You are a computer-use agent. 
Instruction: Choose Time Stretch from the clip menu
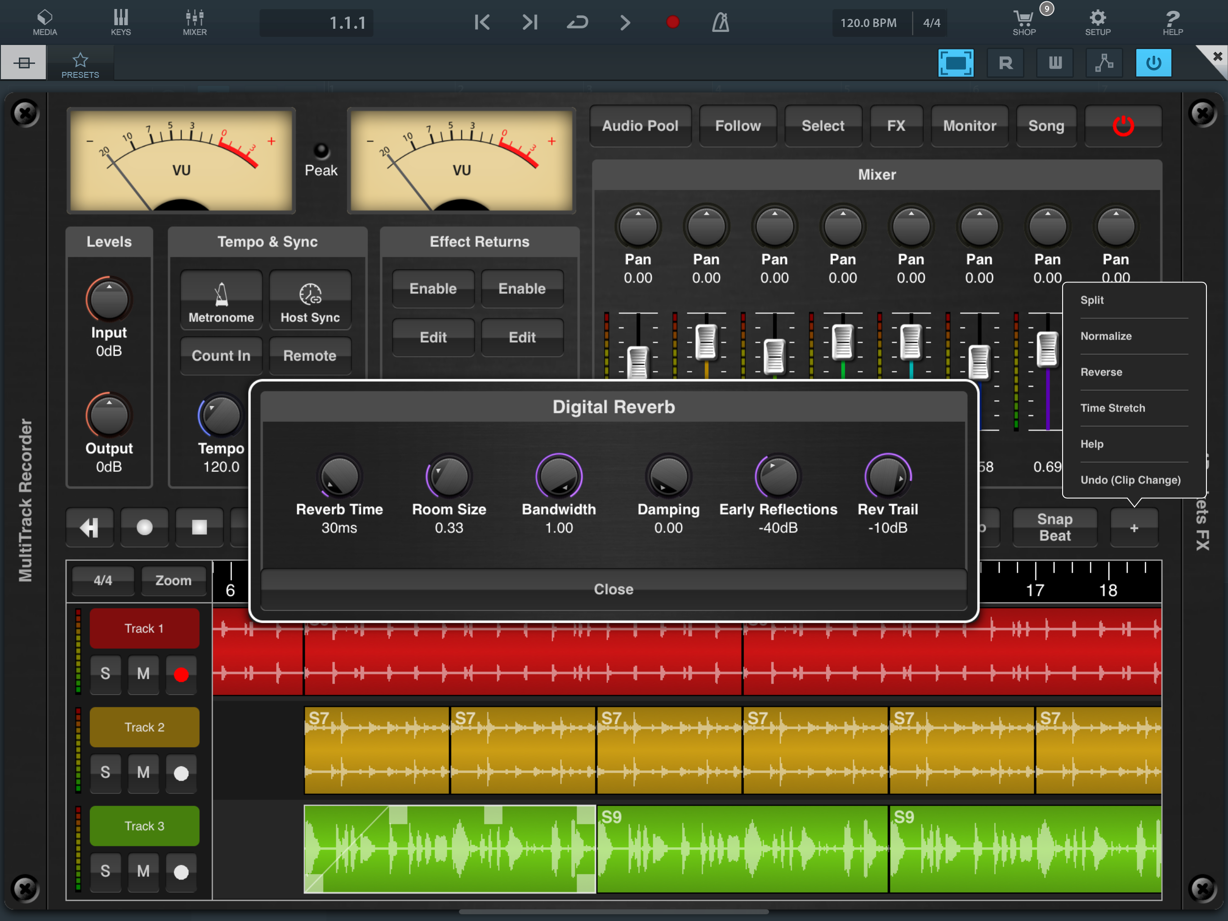[x=1112, y=408]
